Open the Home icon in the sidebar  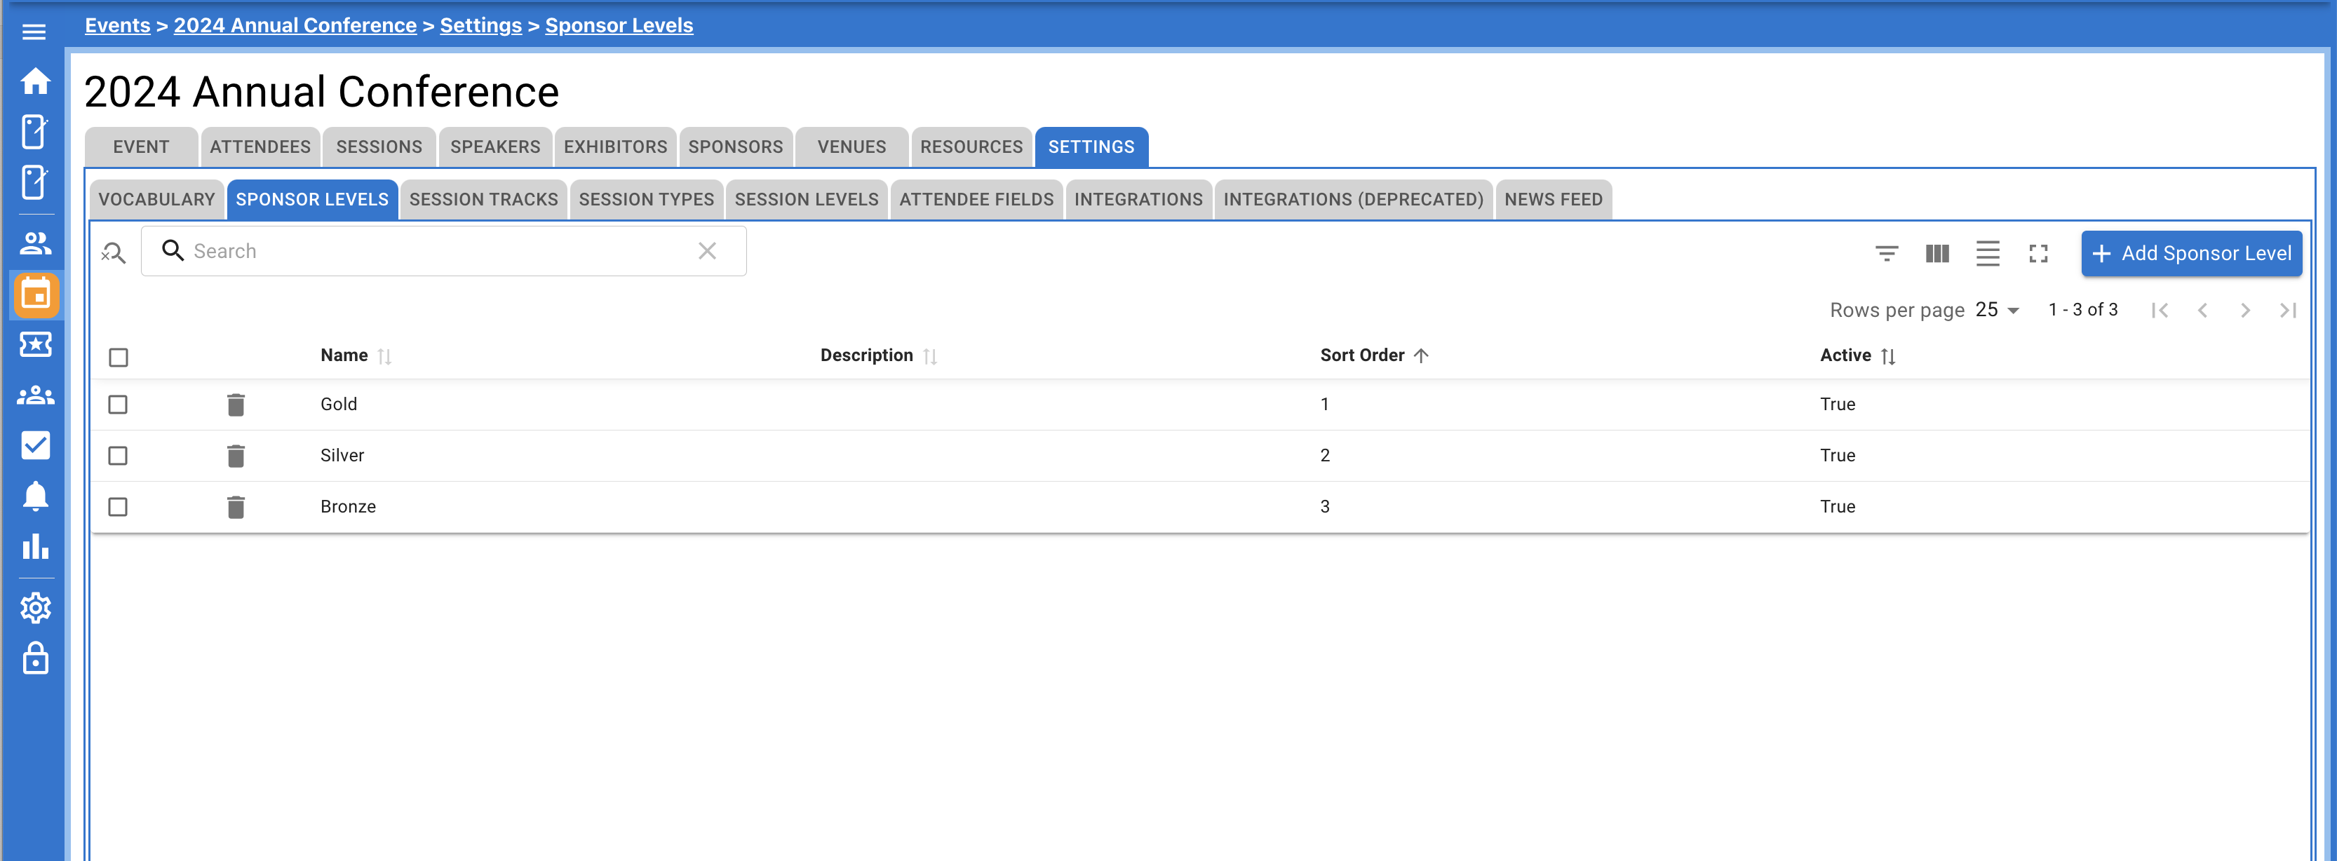[x=35, y=81]
